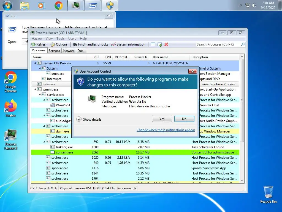
Task: Click the audiodg.exe process icon
Action: click(x=53, y=121)
